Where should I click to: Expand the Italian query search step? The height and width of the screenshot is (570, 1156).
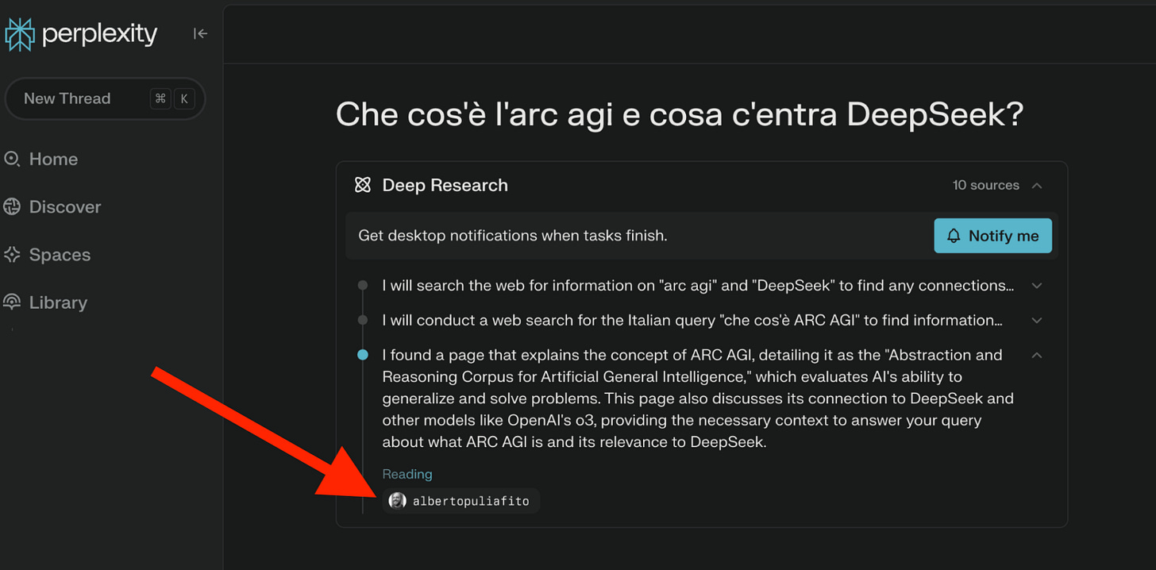click(x=1036, y=320)
